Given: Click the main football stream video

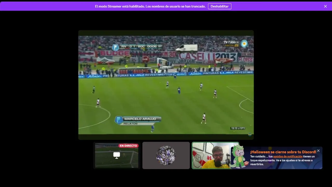Looking at the screenshot, I should click(x=166, y=85).
